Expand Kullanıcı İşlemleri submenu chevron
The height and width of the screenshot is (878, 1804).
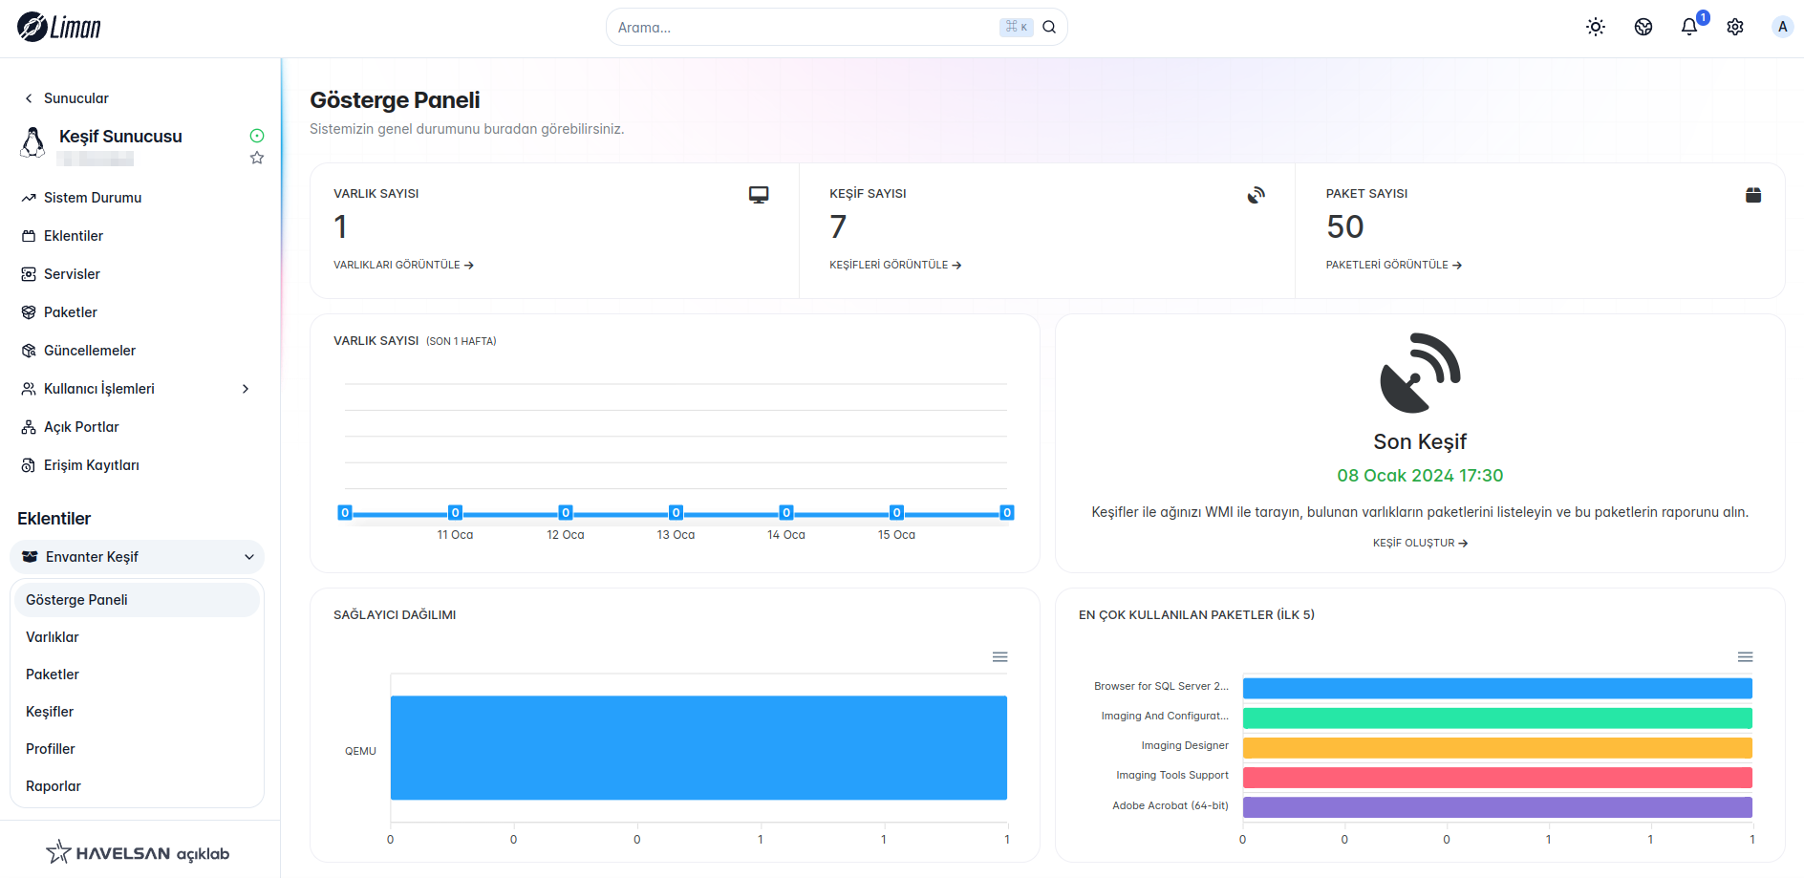tap(246, 389)
